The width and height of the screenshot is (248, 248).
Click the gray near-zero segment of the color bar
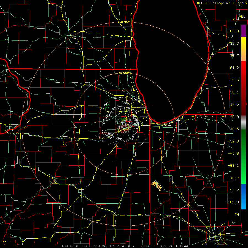pyautogui.click(x=243, y=123)
